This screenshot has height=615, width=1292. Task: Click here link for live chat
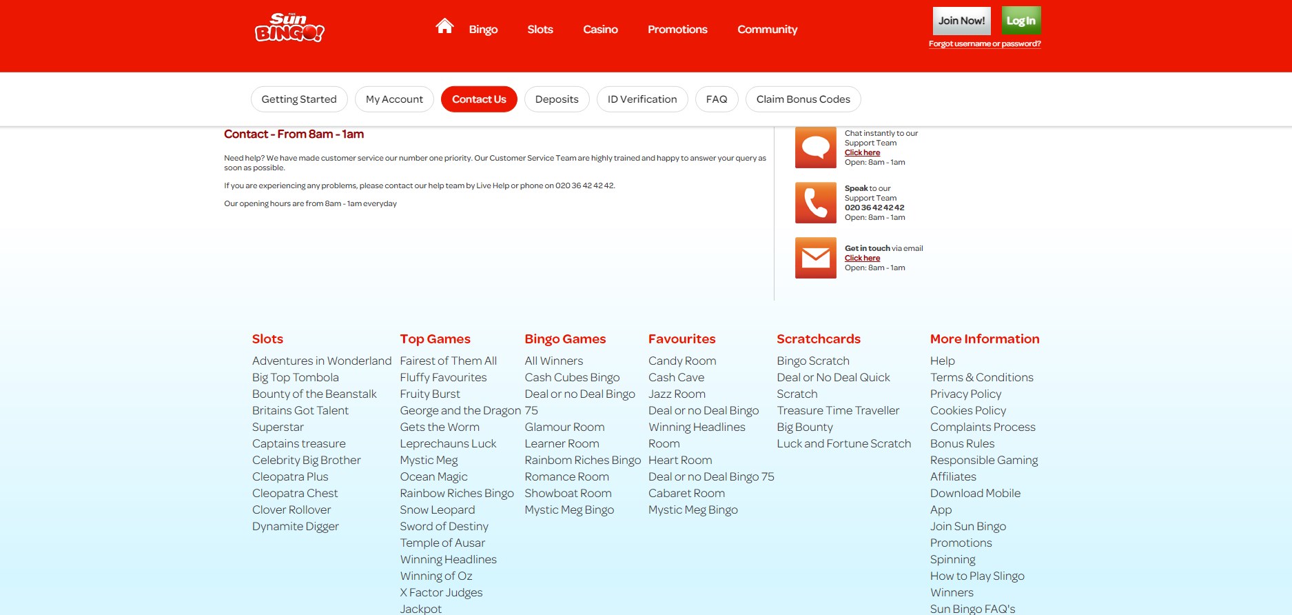click(862, 153)
